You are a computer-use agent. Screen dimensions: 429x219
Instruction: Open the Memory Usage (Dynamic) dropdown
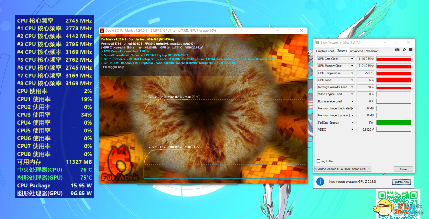click(352, 115)
